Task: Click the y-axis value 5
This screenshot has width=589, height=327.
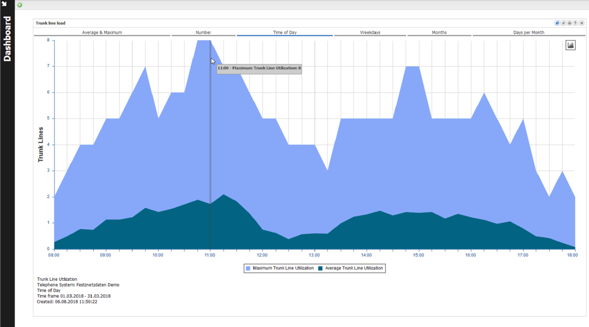Action: [49, 119]
